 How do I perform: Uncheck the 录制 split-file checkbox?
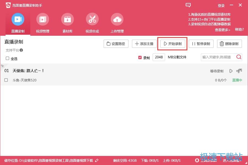pyautogui.click(x=140, y=57)
